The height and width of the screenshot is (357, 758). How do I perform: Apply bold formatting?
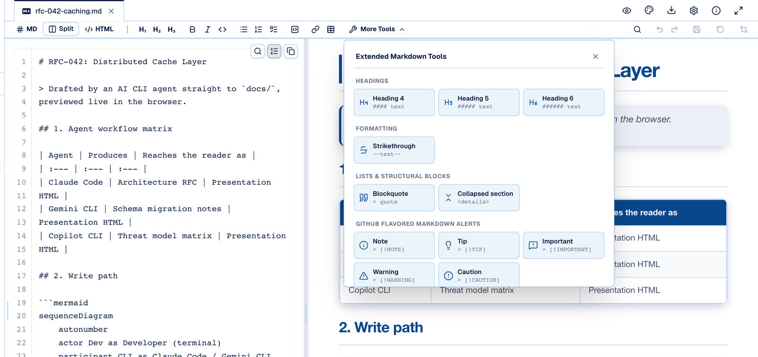(x=192, y=29)
